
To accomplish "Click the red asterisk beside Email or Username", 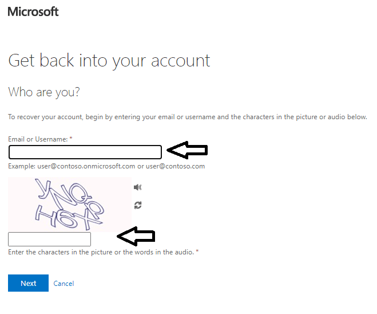I will (x=71, y=138).
